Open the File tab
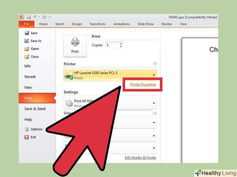 click(26, 24)
